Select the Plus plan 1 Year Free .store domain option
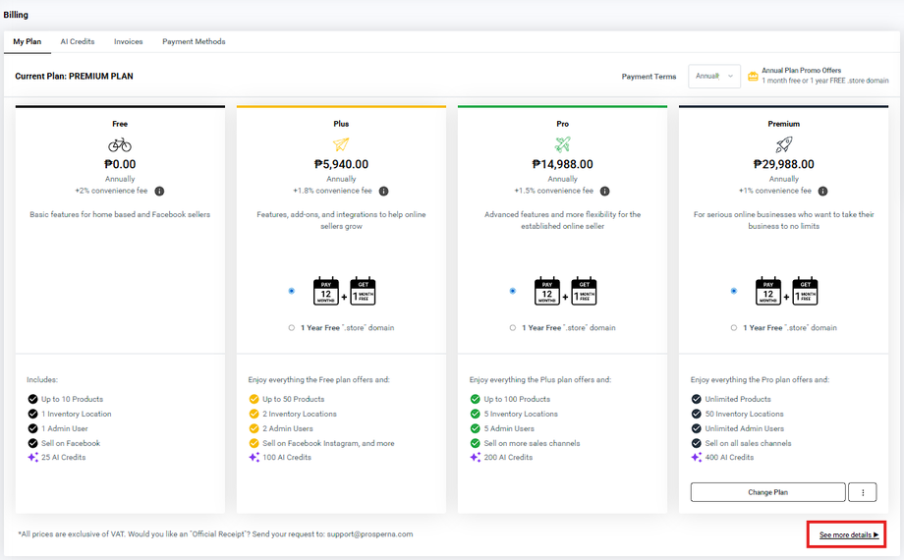Screen dimensions: 904x560 click(x=292, y=328)
